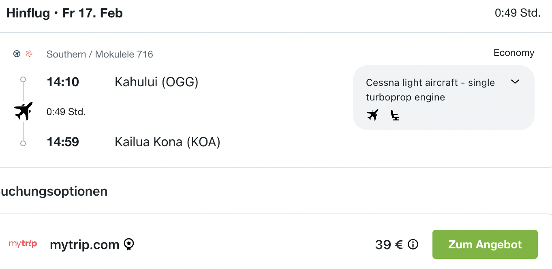
Task: Expand the Cessna aircraft details chevron
Action: pyautogui.click(x=515, y=82)
